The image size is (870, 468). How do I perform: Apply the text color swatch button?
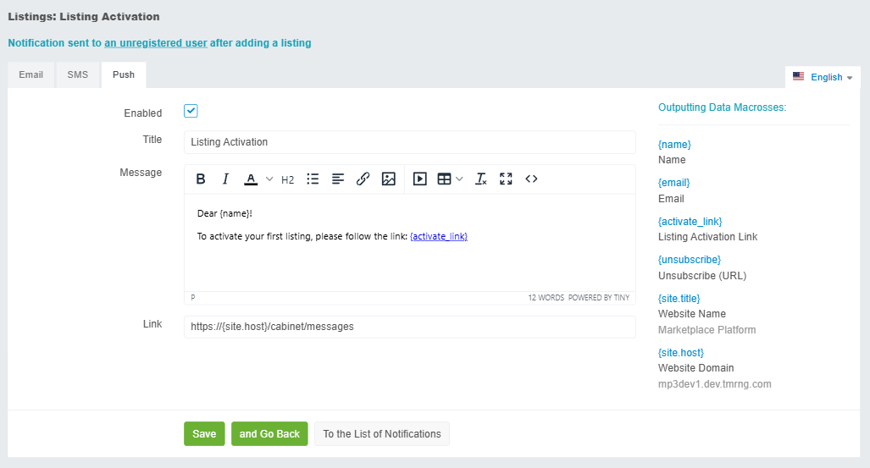coord(251,179)
